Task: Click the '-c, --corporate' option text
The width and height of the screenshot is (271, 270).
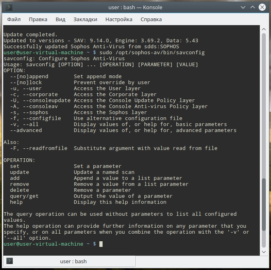Action: (x=34, y=95)
